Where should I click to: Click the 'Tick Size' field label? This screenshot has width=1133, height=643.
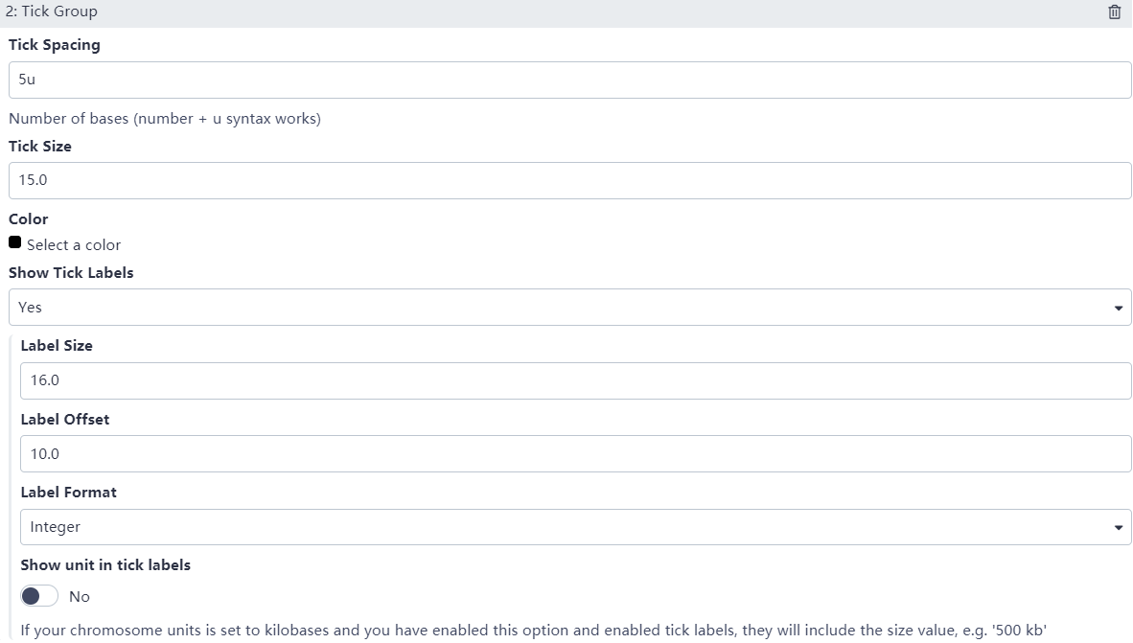point(40,147)
